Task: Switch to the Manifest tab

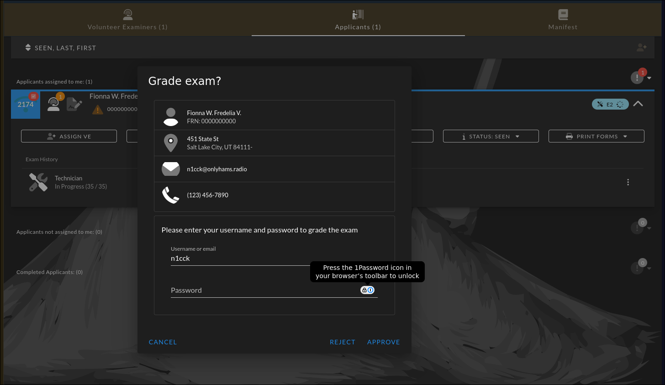Action: pyautogui.click(x=563, y=20)
